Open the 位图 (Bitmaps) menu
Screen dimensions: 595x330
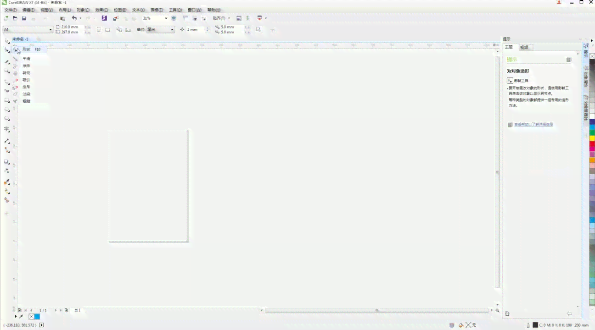(120, 10)
